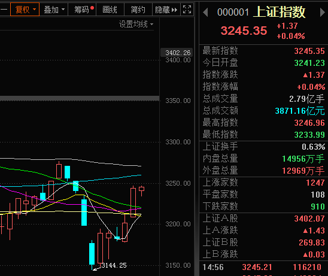
Task: Toggle fullscreen chart icon
Action: (x=187, y=10)
